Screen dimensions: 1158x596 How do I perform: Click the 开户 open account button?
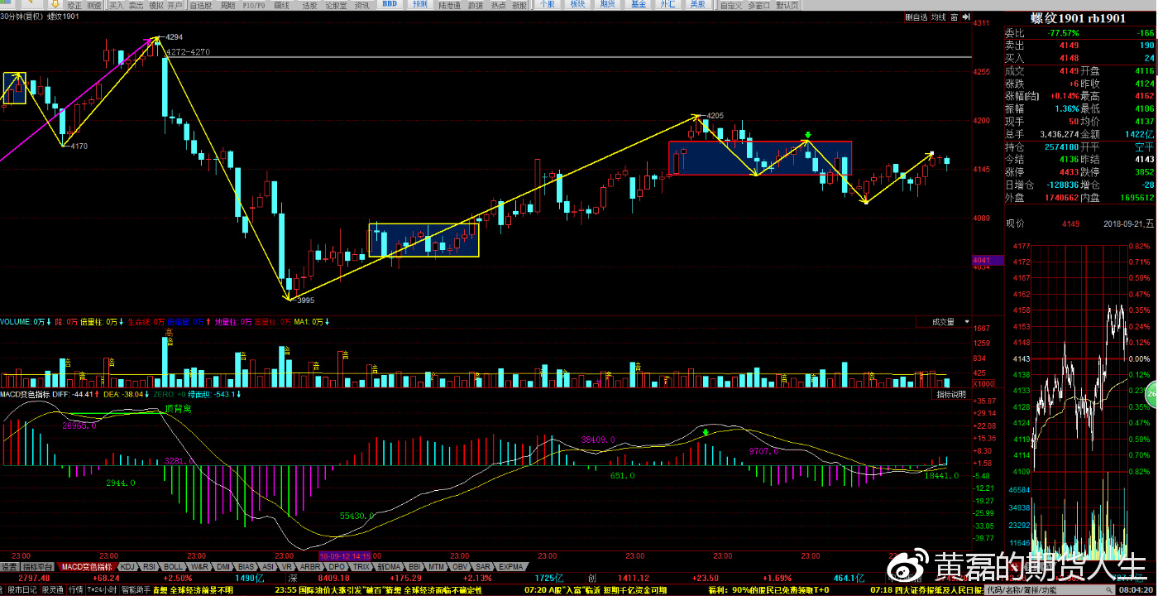175,5
